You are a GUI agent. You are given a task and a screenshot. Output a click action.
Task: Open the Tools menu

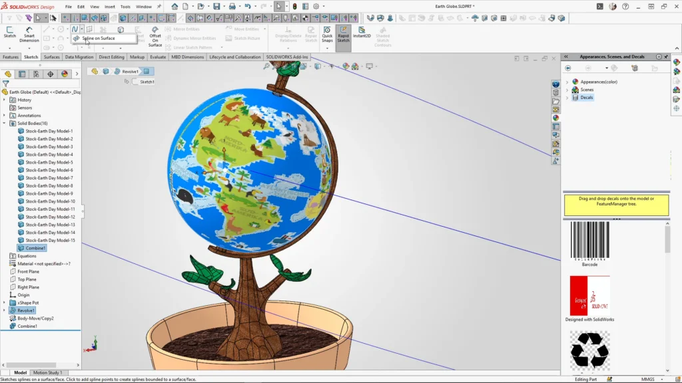[x=125, y=7]
